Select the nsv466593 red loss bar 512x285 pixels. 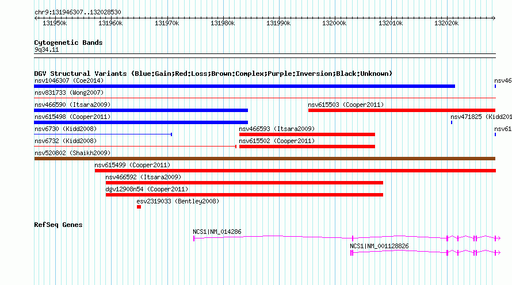pos(307,134)
